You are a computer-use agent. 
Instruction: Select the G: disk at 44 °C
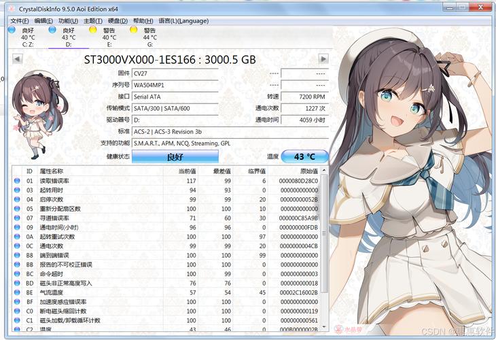(x=149, y=37)
